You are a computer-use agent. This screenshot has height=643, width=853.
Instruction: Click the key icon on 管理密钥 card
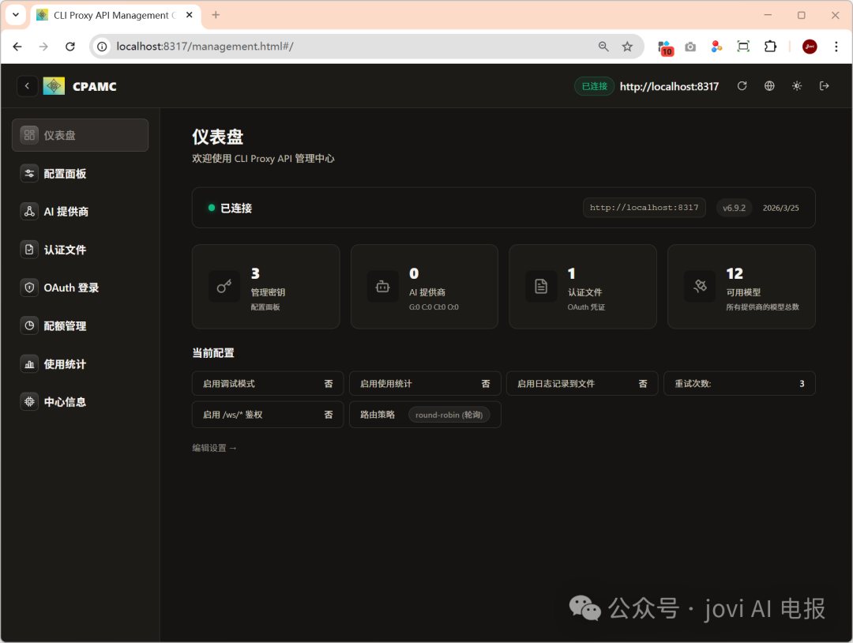pyautogui.click(x=224, y=286)
